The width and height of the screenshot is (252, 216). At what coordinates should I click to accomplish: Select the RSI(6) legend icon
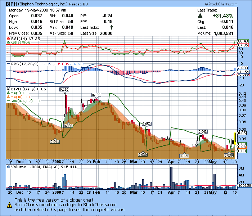pyautogui.click(x=9, y=42)
